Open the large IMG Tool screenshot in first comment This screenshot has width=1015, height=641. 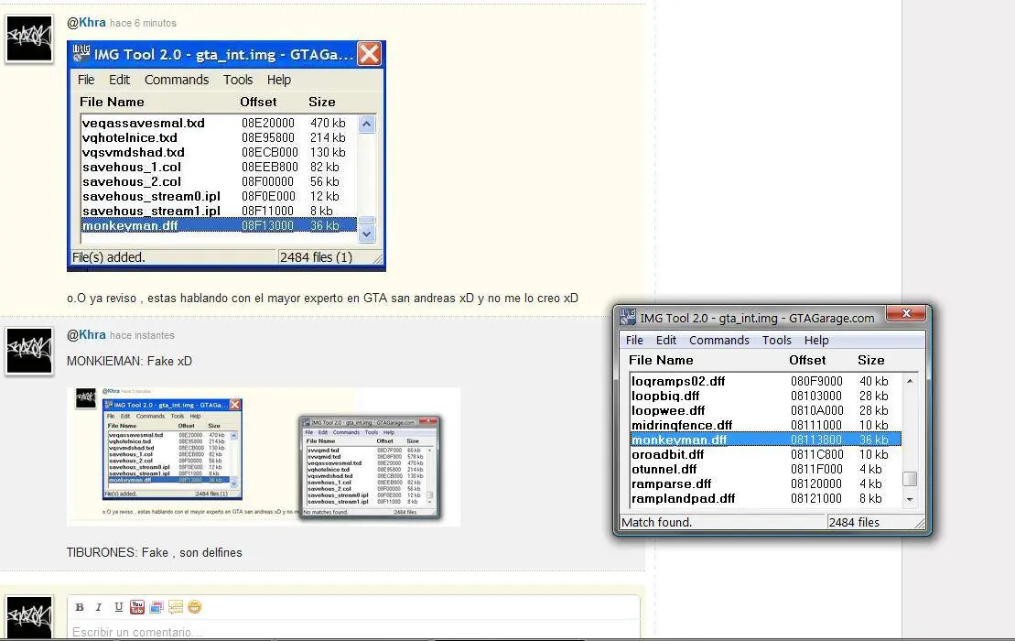pos(227,156)
